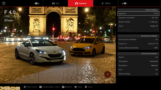This screenshot has width=161, height=90.
Task: Click the sun icon in Effect tab
Action: point(103,3)
